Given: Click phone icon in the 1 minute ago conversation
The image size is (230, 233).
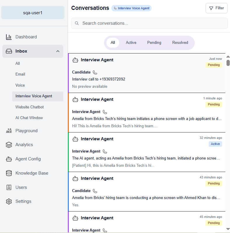Looking at the screenshot, I should coord(105,112).
